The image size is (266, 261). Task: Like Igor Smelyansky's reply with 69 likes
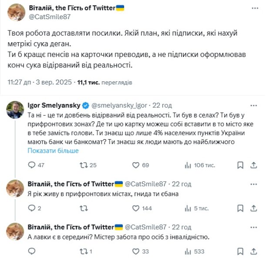(x=135, y=165)
